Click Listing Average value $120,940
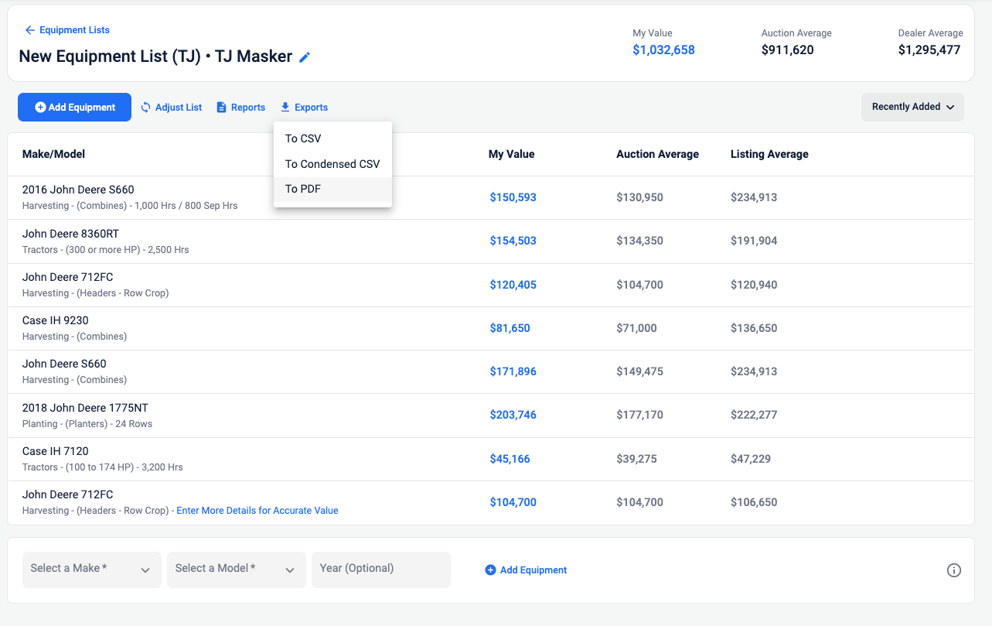 tap(754, 285)
